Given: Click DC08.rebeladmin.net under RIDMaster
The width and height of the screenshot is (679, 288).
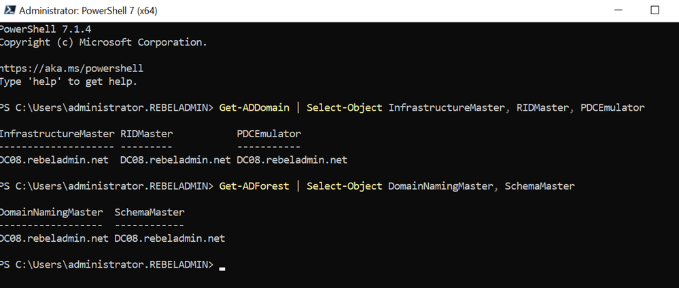Looking at the screenshot, I should coord(175,160).
